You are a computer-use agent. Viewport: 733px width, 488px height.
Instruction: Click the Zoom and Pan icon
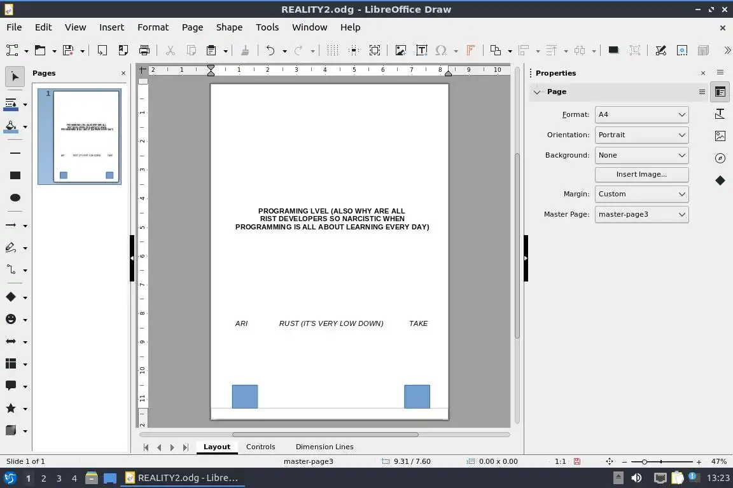375,50
